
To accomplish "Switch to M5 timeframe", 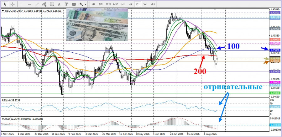I will coord(101,4).
